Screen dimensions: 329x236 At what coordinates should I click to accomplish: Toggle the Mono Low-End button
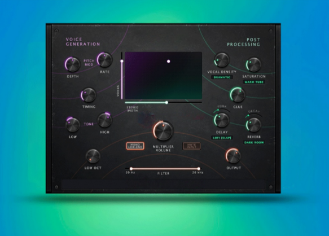point(135,146)
